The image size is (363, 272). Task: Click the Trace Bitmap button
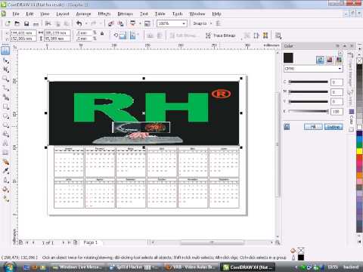[x=221, y=36]
